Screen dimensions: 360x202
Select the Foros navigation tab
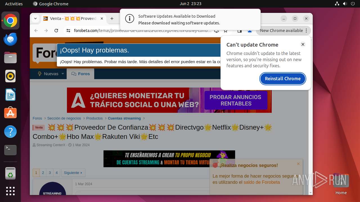pos(80,74)
